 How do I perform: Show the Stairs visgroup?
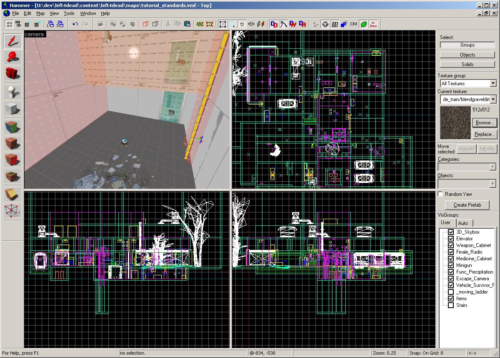450,305
